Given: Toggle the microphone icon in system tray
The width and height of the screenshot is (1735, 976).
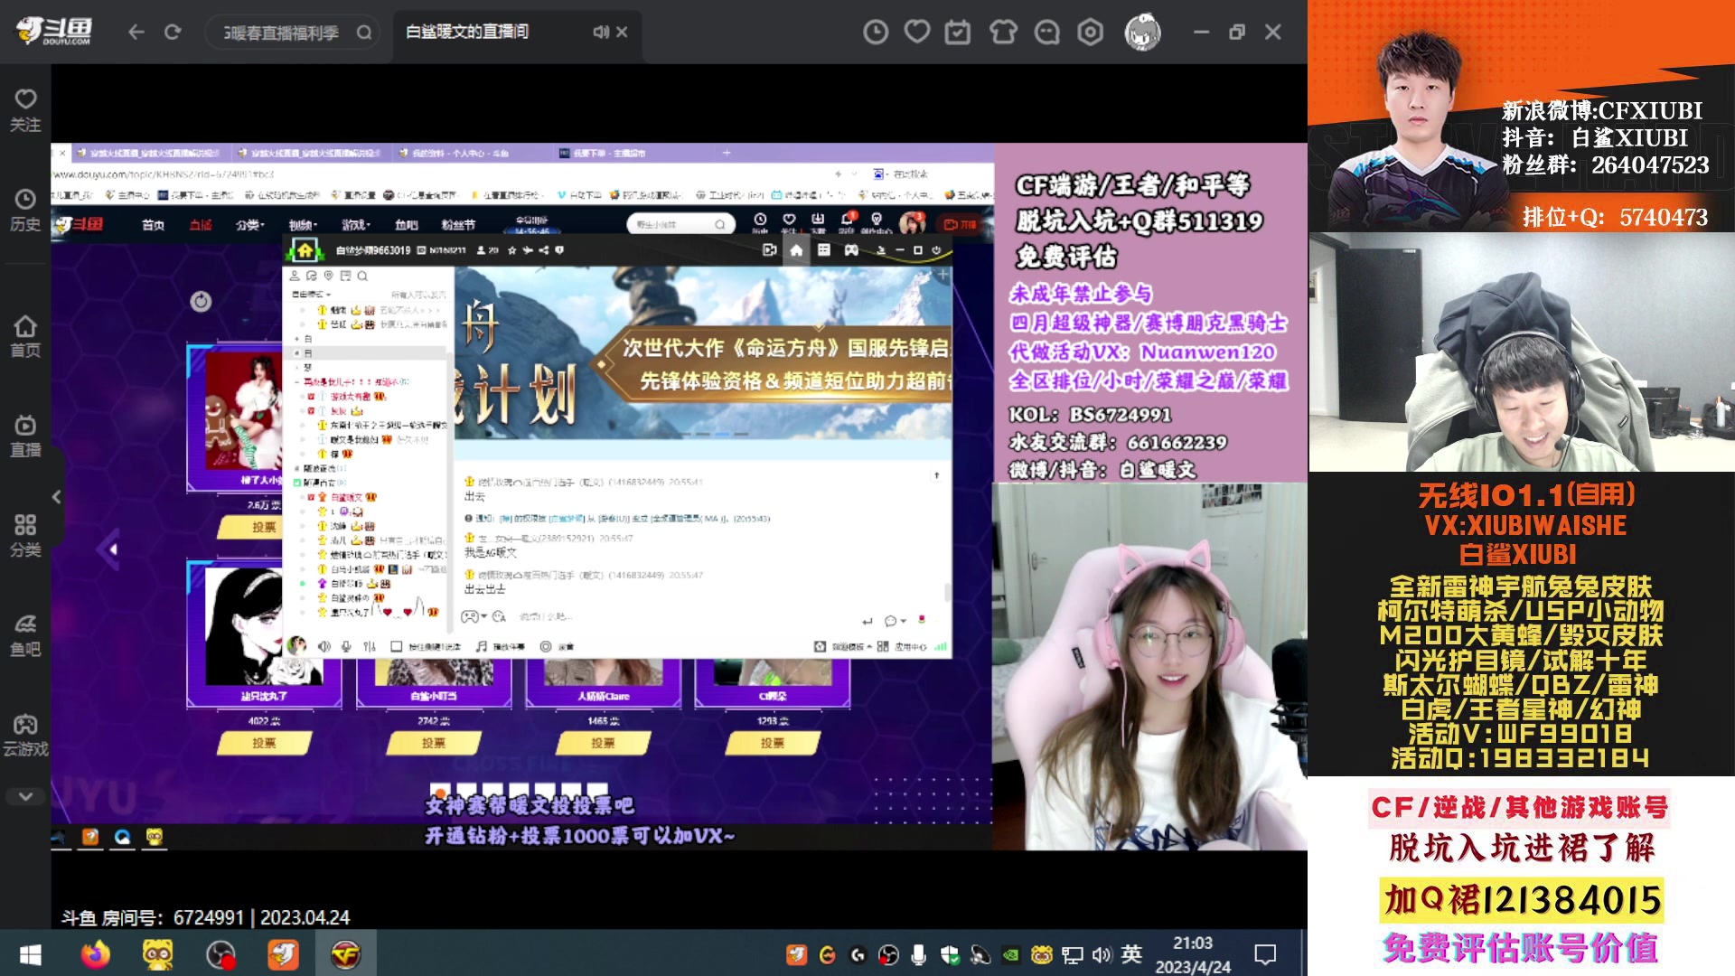Looking at the screenshot, I should click(x=918, y=954).
